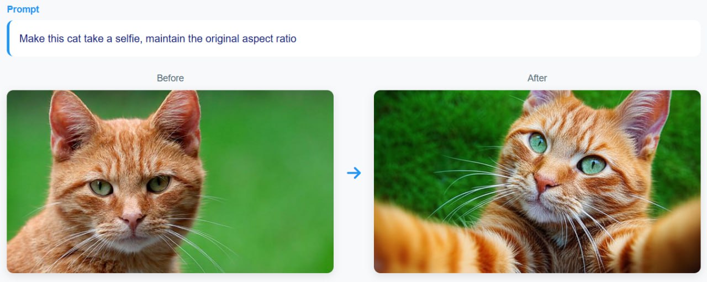Click inside the prompt text box
This screenshot has width=707, height=282.
click(353, 39)
